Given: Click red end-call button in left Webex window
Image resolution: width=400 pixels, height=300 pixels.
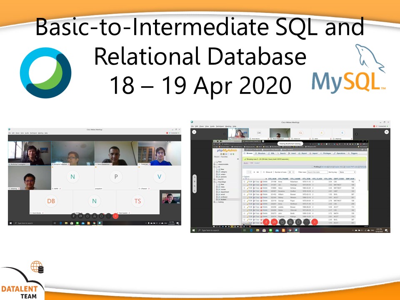Looking at the screenshot, I should 115,216.
